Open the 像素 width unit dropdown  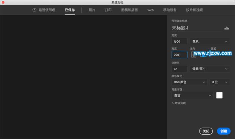210,41
